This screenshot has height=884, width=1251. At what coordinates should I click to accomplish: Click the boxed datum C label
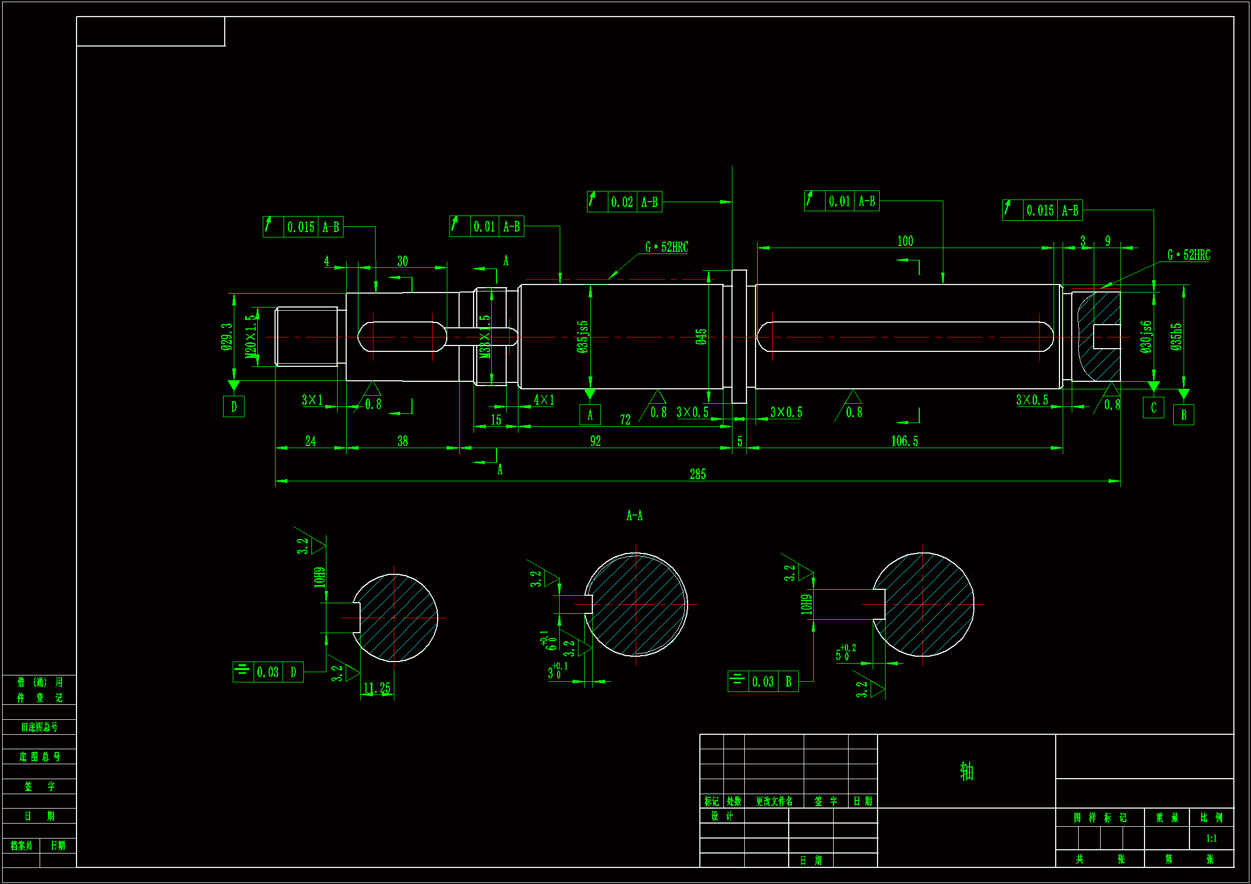pos(1154,408)
